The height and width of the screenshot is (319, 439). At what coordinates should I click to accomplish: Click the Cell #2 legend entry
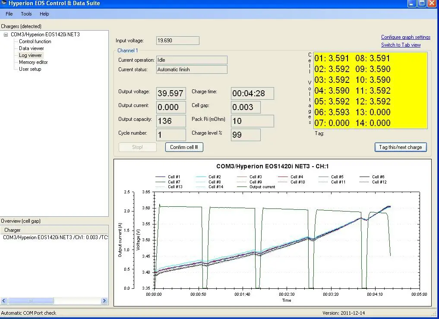pyautogui.click(x=208, y=177)
